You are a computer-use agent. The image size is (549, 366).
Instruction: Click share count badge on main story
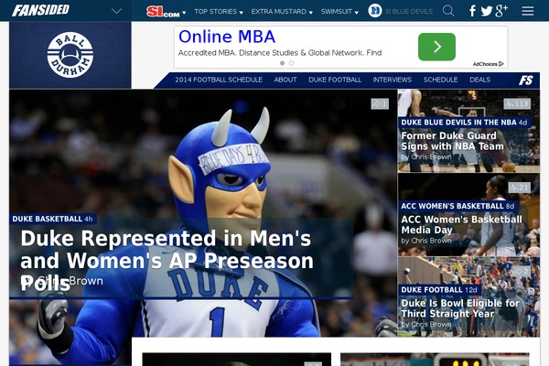coord(380,103)
